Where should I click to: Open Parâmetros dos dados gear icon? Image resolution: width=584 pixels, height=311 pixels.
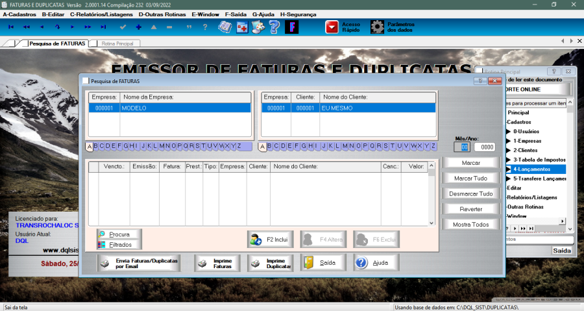click(x=377, y=27)
